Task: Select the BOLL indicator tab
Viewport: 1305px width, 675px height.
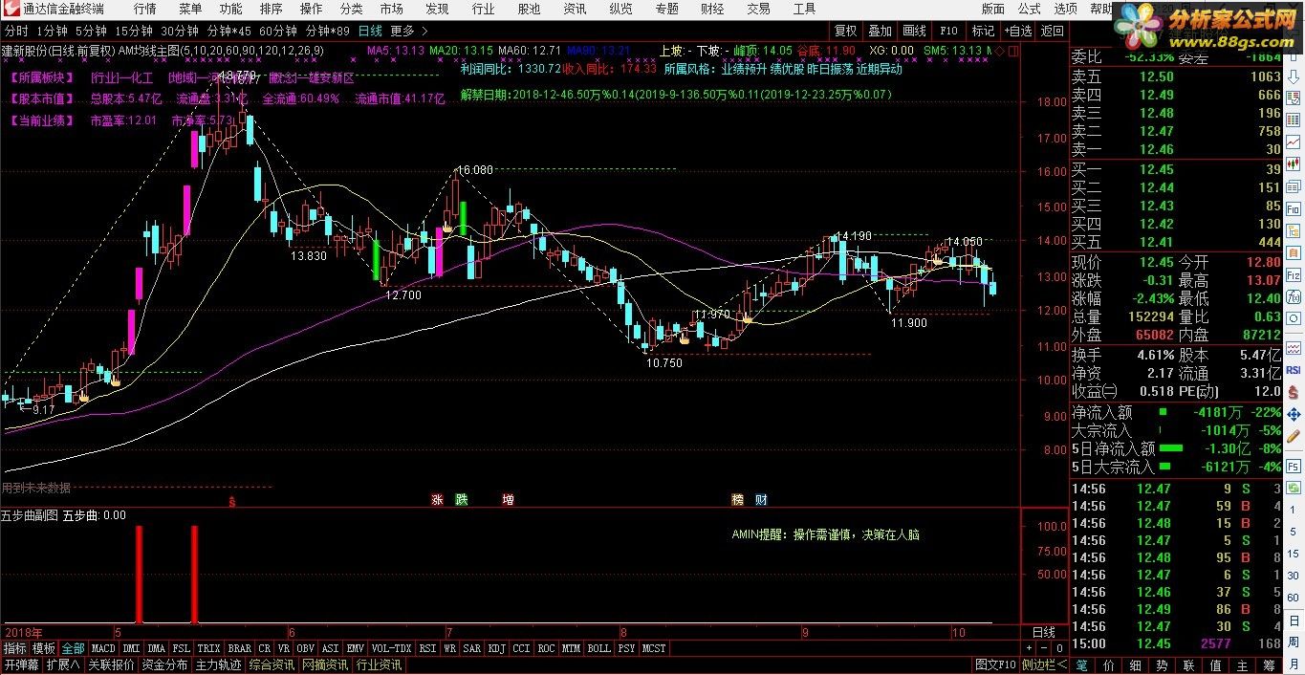Action: pos(598,648)
